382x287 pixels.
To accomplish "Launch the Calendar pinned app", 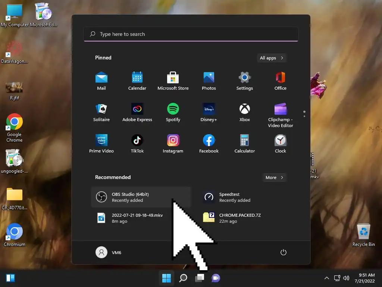I will point(137,81).
